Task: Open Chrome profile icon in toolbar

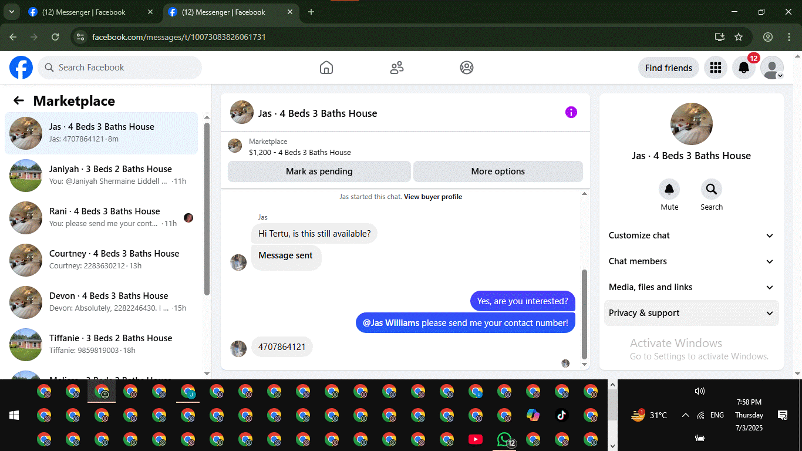Action: [x=768, y=37]
